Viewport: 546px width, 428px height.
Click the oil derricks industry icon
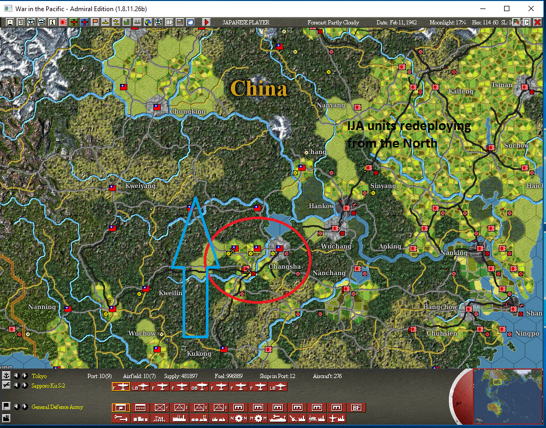pos(160,418)
